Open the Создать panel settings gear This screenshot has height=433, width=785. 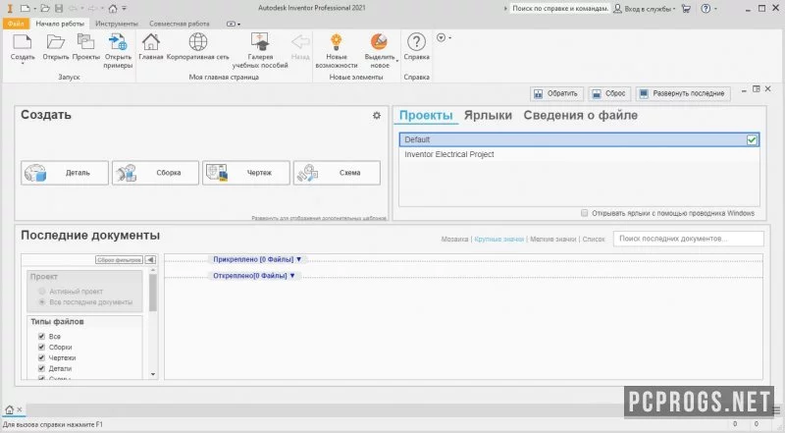tap(377, 116)
